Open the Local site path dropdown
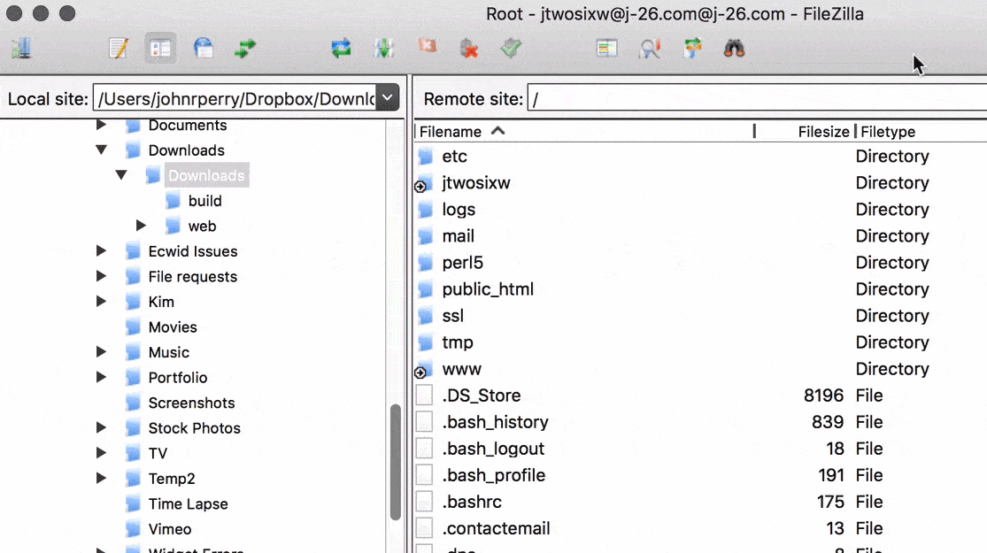Screen dimensions: 987x553 388,98
